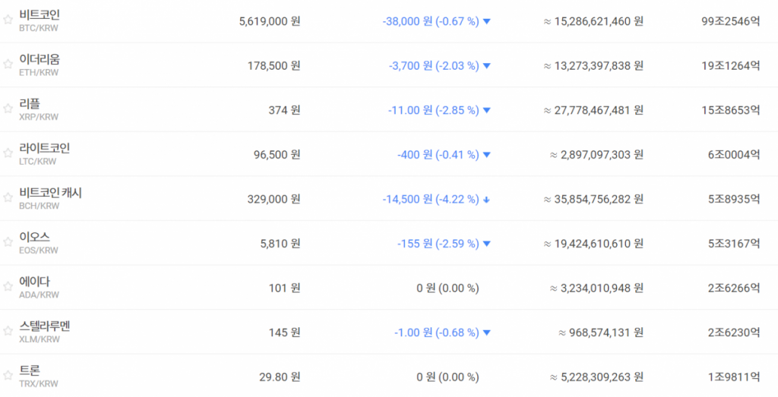
Task: Select the 리플 coin name
Action: point(30,104)
